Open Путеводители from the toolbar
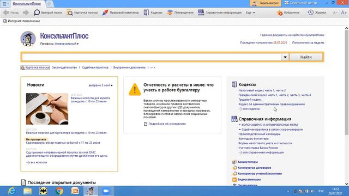 180,13
